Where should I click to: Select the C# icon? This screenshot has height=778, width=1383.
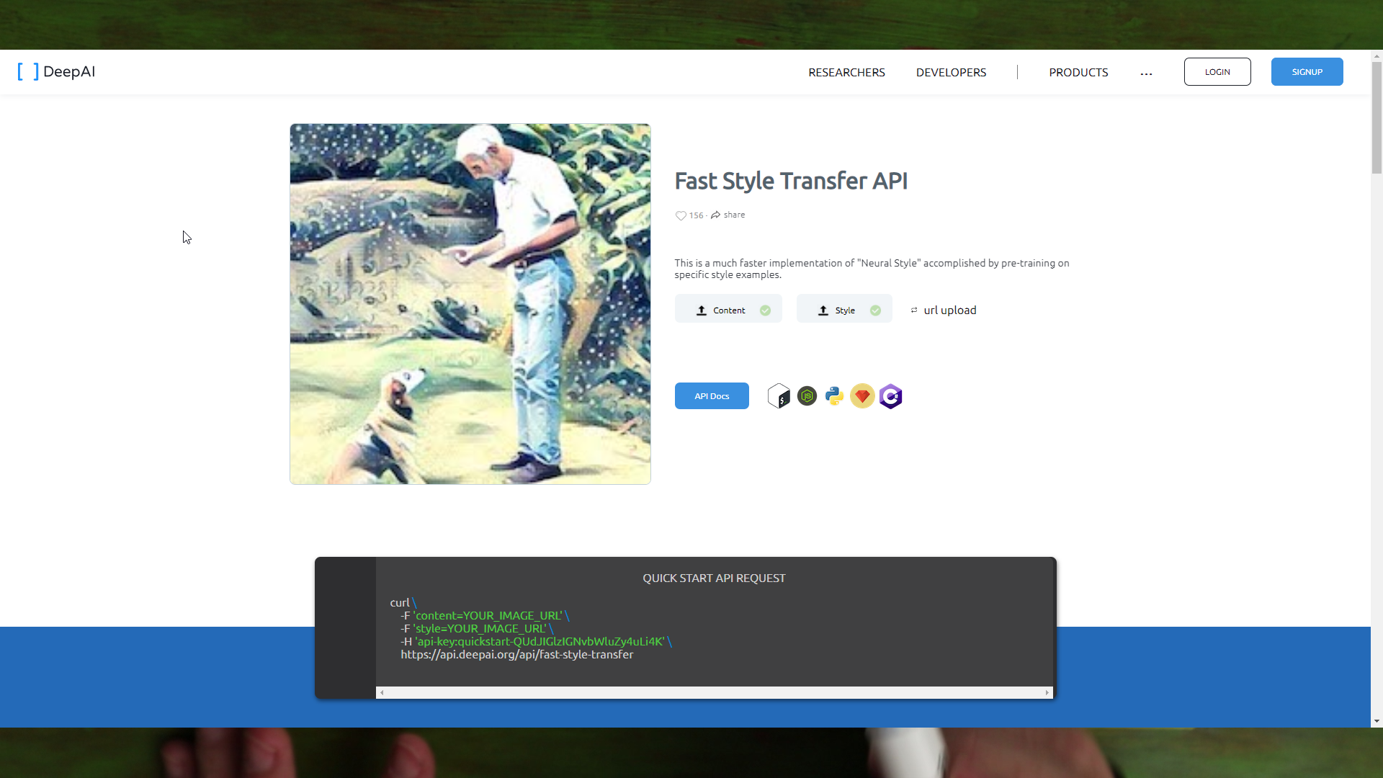pos(890,396)
